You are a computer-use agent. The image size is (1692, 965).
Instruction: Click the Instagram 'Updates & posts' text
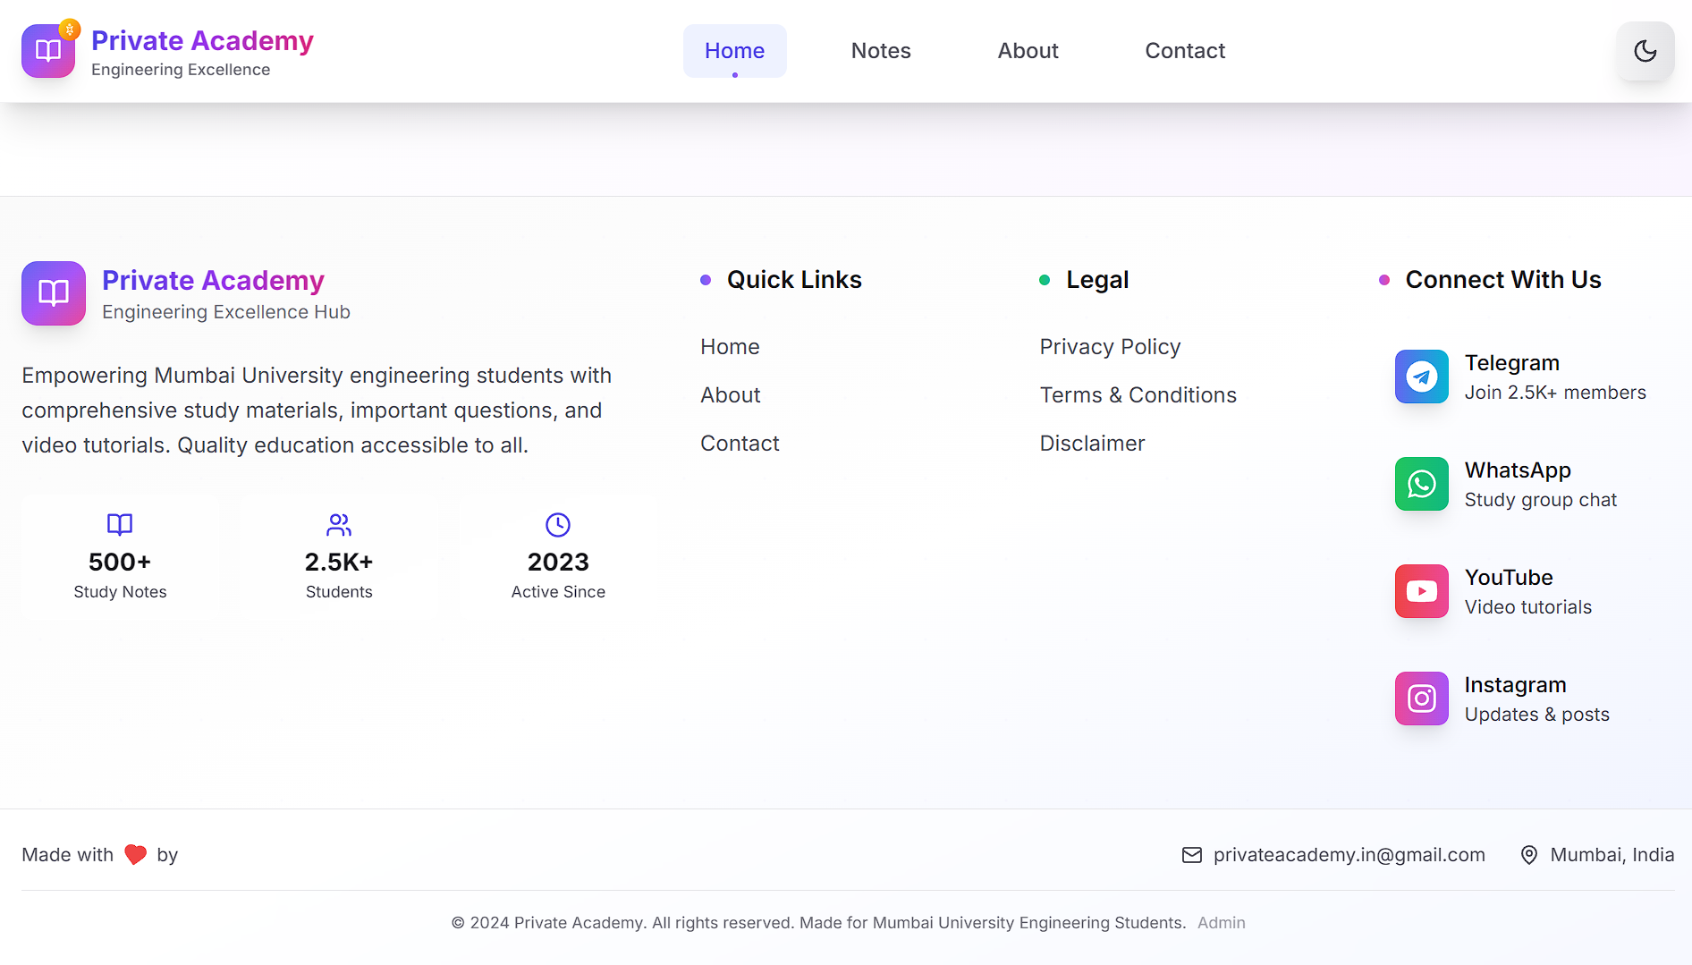click(x=1537, y=715)
